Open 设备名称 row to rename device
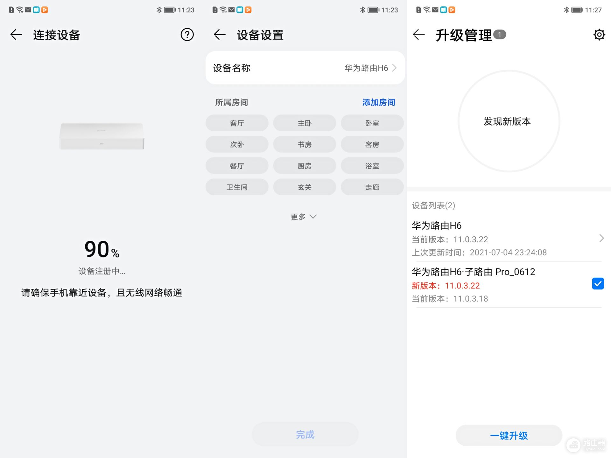 [x=305, y=68]
